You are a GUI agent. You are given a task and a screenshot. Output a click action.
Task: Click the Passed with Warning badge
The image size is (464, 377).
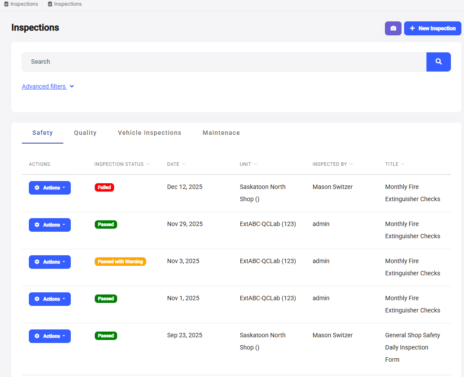120,261
